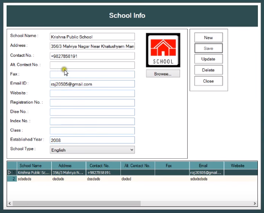
Task: Click the Alt. Contact No. field
Action: [92, 65]
